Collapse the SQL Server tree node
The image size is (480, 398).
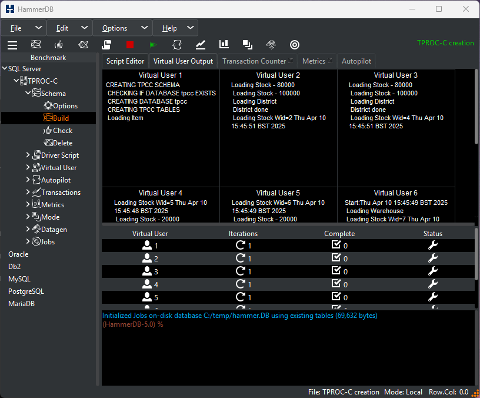coord(5,68)
